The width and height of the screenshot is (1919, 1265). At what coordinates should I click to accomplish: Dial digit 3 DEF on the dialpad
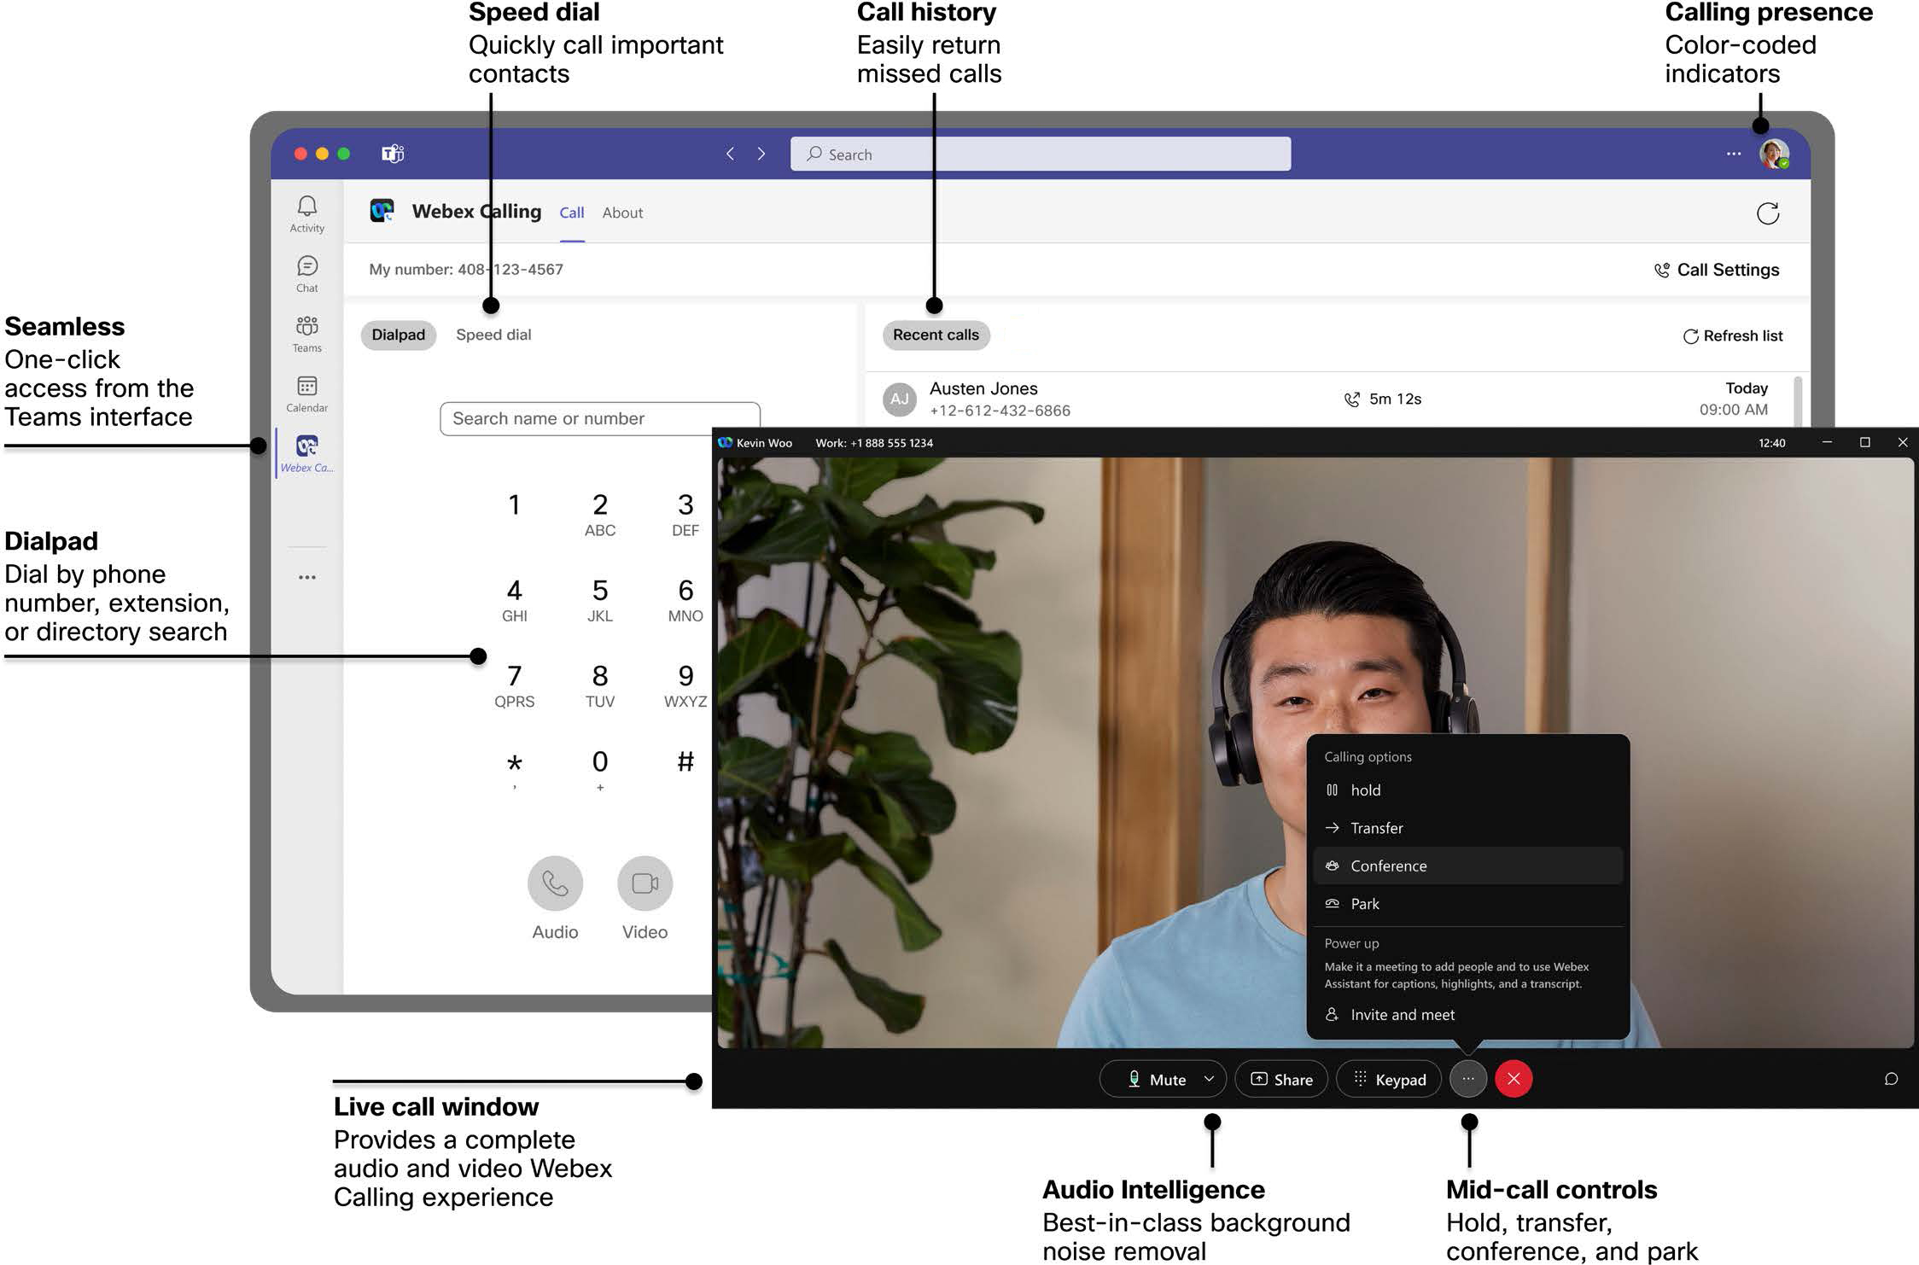pyautogui.click(x=685, y=514)
